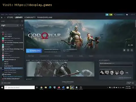136x102 pixels.
Task: Show remaining achievements via plus count
Action: 127,73
